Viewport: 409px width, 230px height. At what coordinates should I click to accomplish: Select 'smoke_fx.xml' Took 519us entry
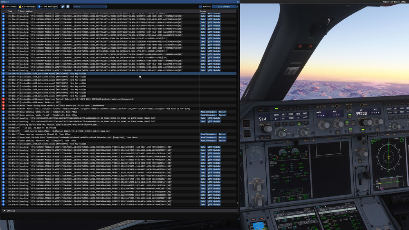119,115
